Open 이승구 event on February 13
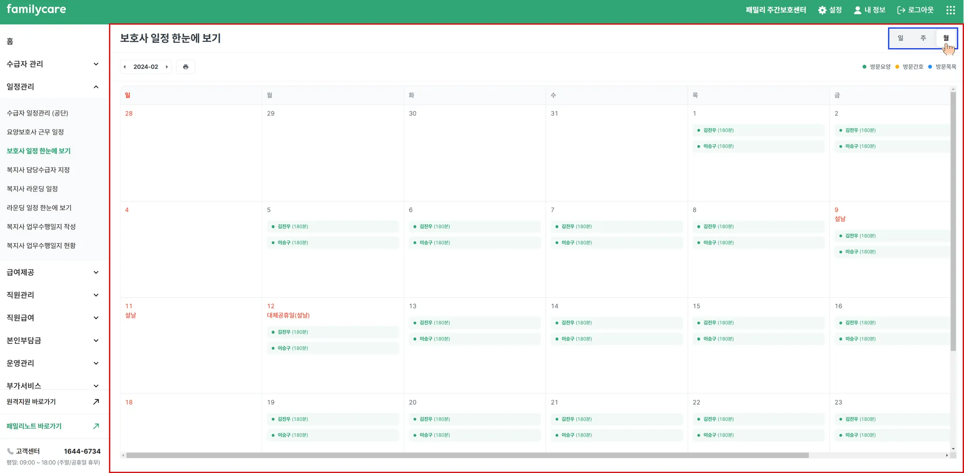The height and width of the screenshot is (473, 964). pos(474,339)
